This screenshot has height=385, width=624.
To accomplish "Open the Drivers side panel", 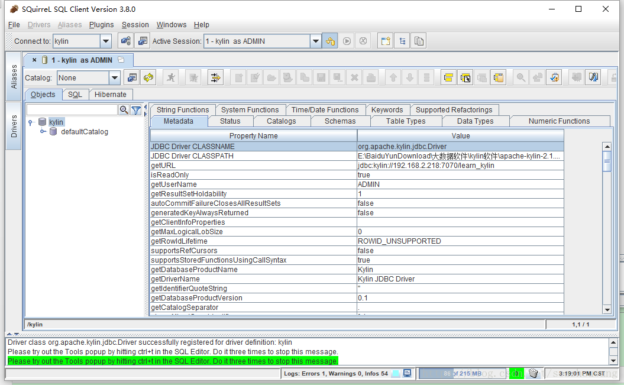I will 14,126.
